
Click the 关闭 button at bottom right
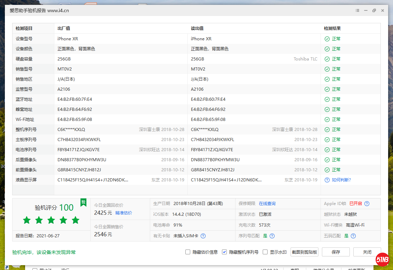pyautogui.click(x=367, y=252)
